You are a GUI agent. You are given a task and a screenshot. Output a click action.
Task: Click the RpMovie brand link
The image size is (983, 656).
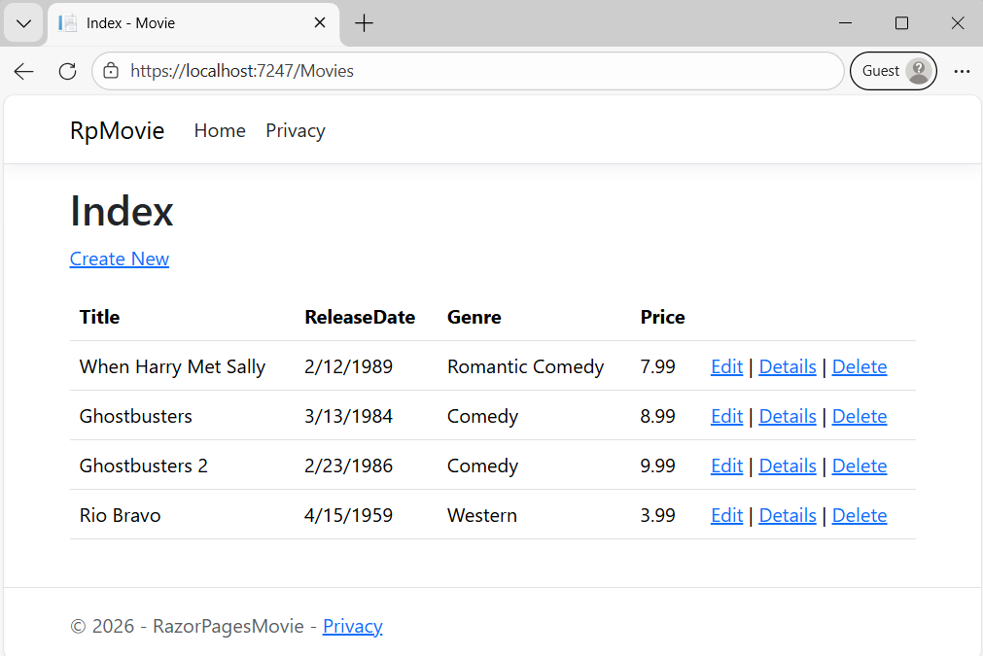point(117,130)
